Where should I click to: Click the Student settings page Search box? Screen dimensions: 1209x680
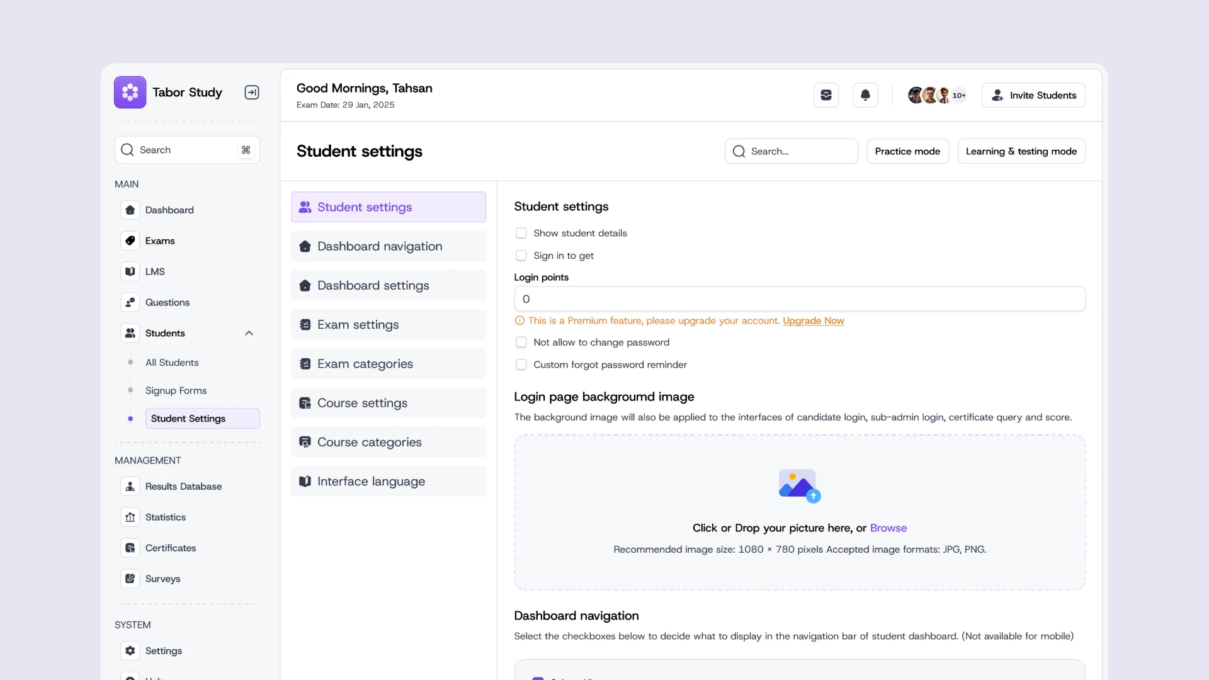(791, 151)
